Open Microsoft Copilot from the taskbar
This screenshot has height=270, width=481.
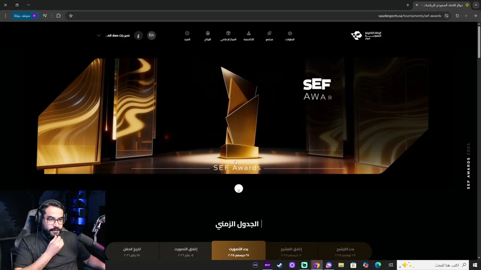(x=366, y=265)
